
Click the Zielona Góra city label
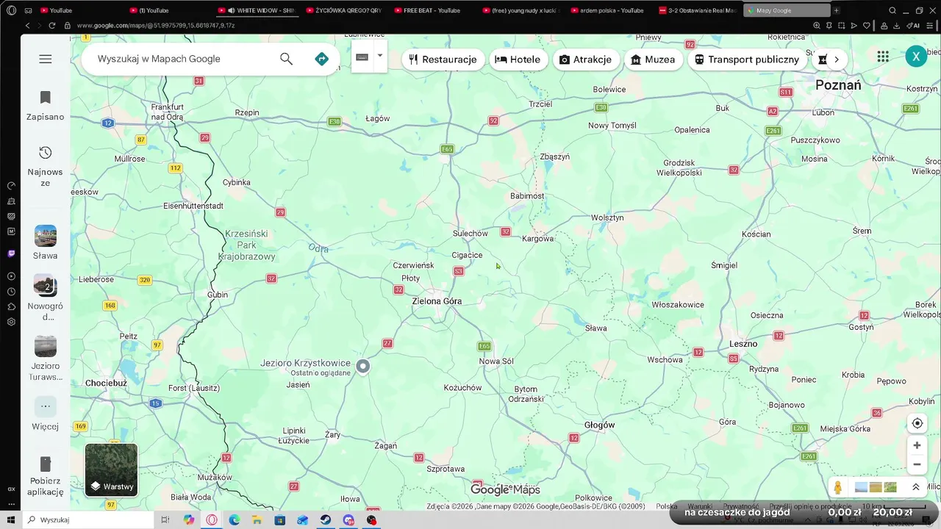point(437,301)
